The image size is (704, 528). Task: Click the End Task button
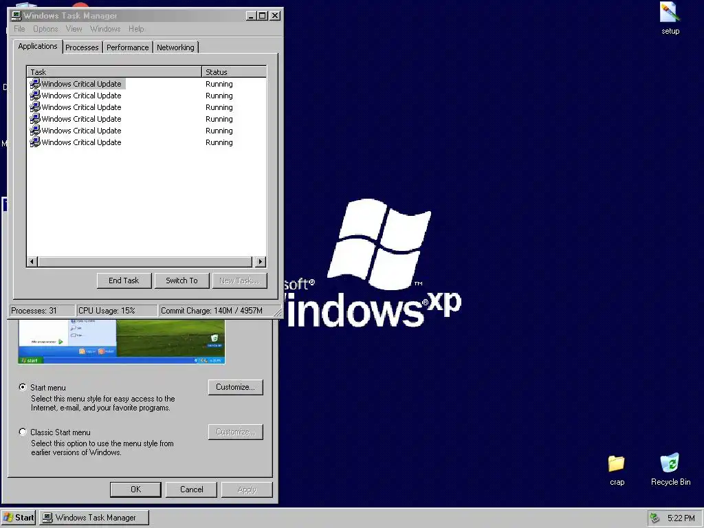124,280
